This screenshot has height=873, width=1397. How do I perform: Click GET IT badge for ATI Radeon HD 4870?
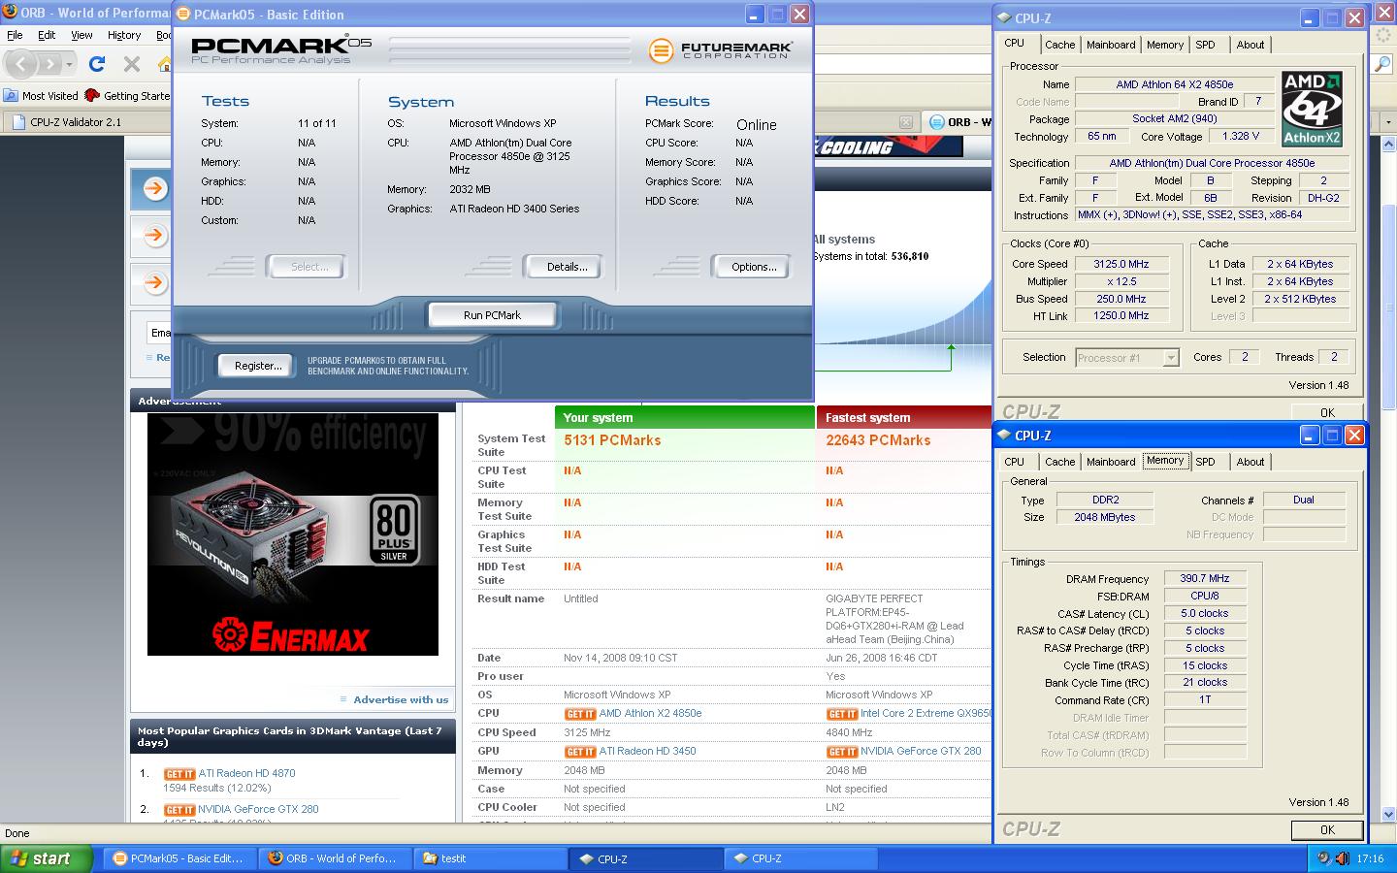(x=179, y=774)
